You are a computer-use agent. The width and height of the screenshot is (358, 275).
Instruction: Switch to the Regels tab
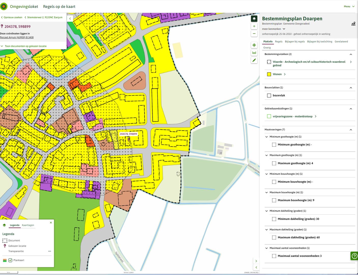[279, 42]
